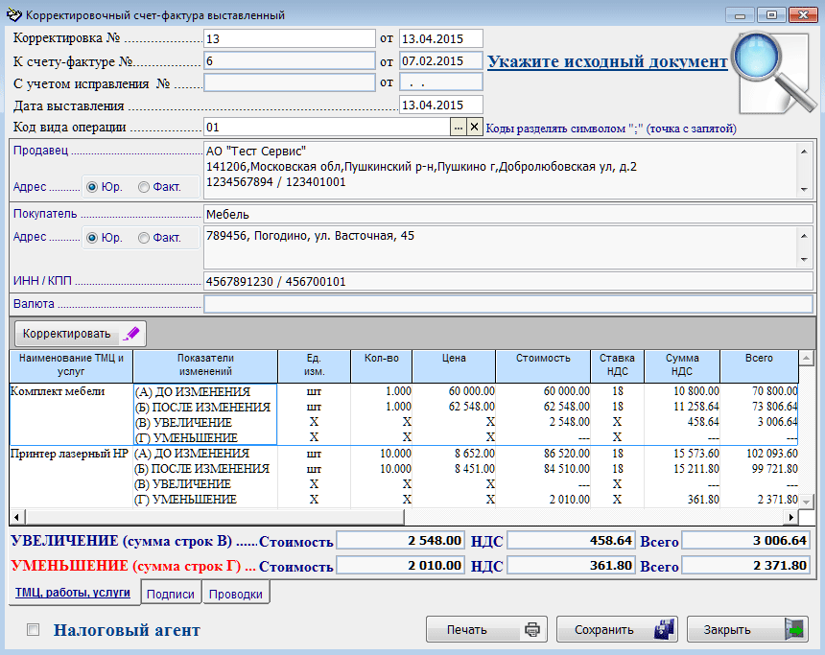The width and height of the screenshot is (825, 655).
Task: Select the Принтер лазерный HP row name
Action: click(69, 454)
